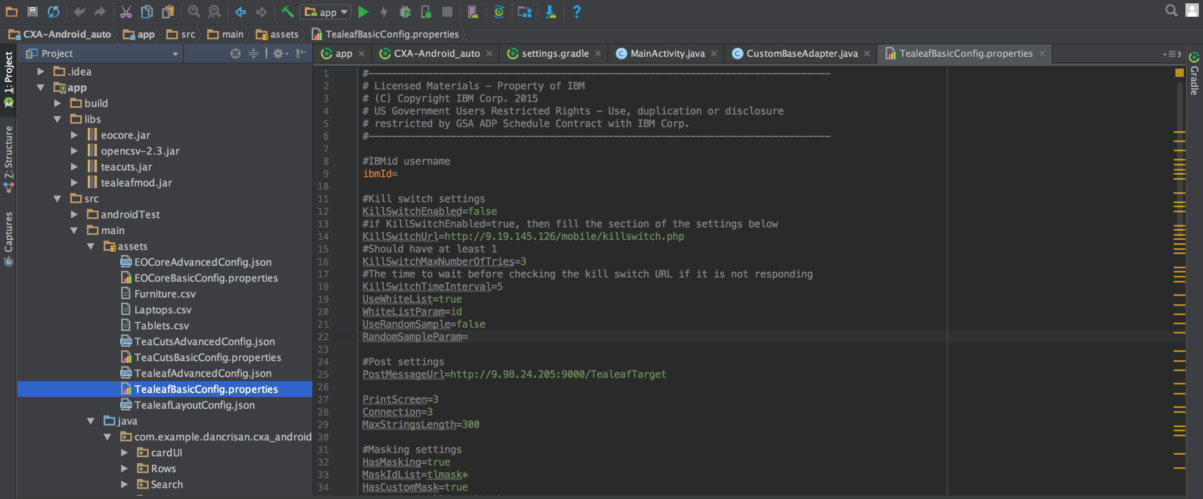Collapse the libs folder in tree

click(58, 119)
